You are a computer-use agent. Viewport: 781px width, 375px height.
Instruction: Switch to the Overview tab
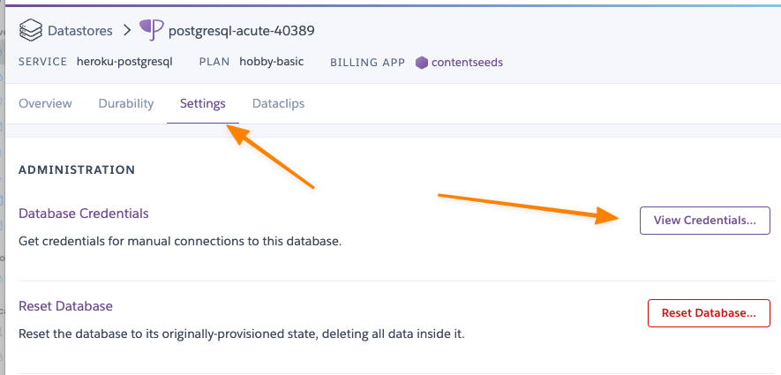pos(45,103)
